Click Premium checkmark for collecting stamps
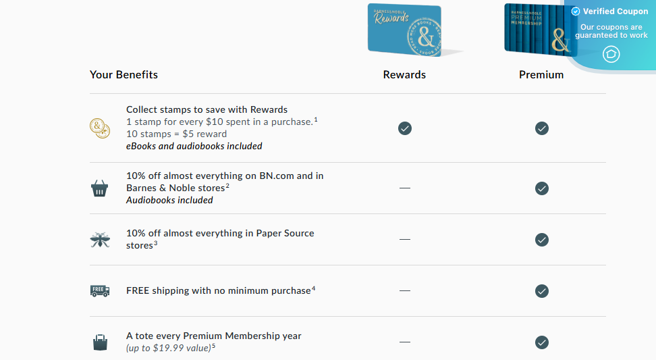 (x=541, y=128)
